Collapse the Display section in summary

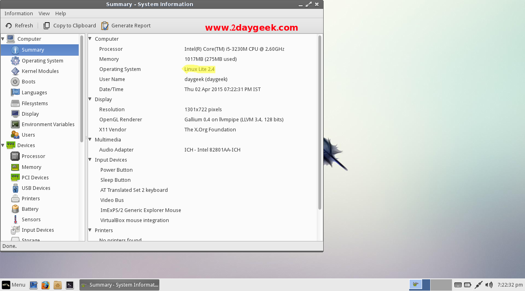coord(90,100)
